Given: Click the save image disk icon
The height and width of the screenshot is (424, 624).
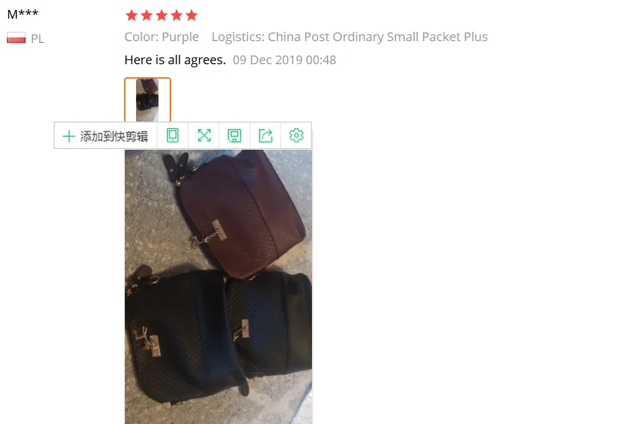Looking at the screenshot, I should (235, 136).
